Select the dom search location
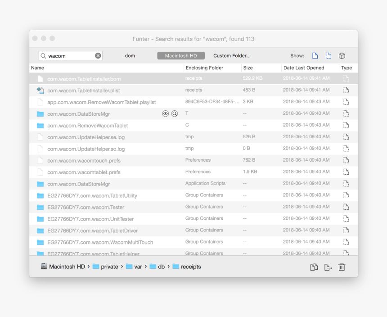The image size is (387, 317). [130, 55]
